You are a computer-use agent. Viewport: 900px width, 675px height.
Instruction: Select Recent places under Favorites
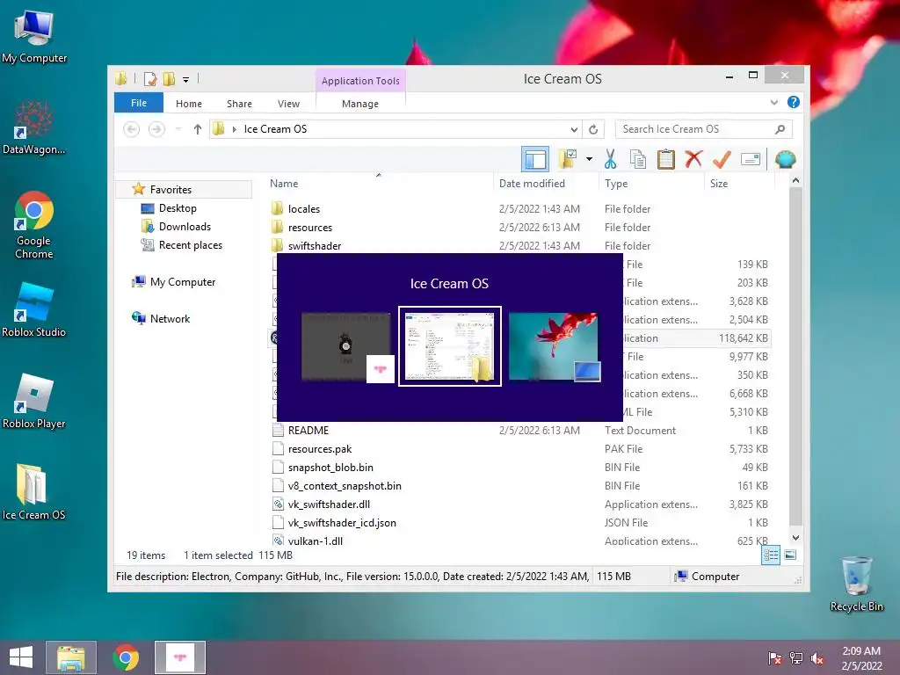point(190,244)
